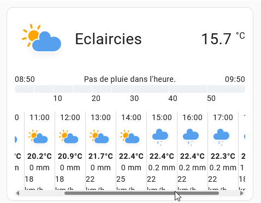This screenshot has width=261, height=203.
Task: Open the Eclaircies weather condition details
Action: [x=109, y=39]
